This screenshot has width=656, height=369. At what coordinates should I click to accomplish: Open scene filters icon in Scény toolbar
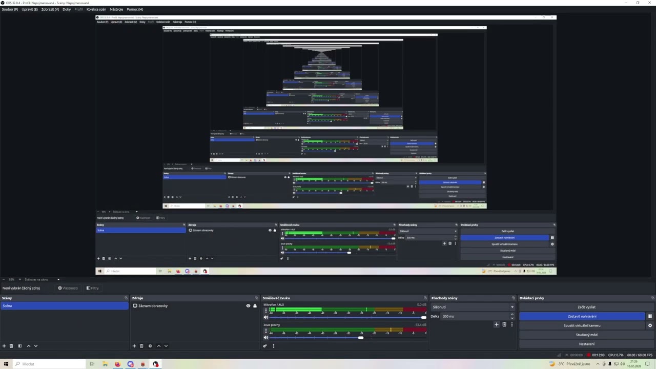[x=20, y=346]
